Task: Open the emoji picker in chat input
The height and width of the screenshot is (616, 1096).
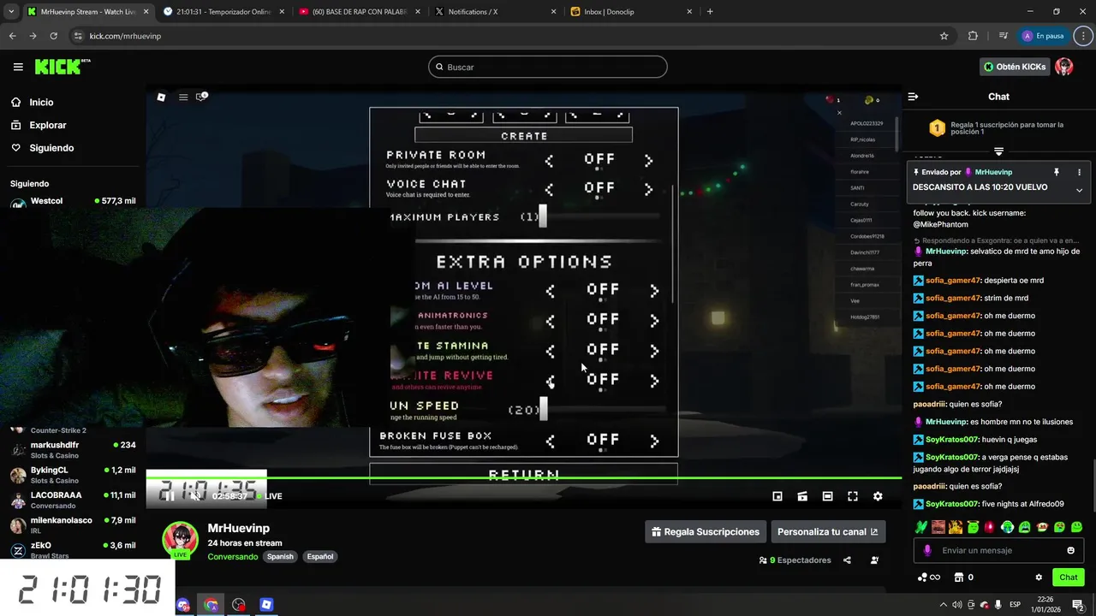Action: [1070, 550]
